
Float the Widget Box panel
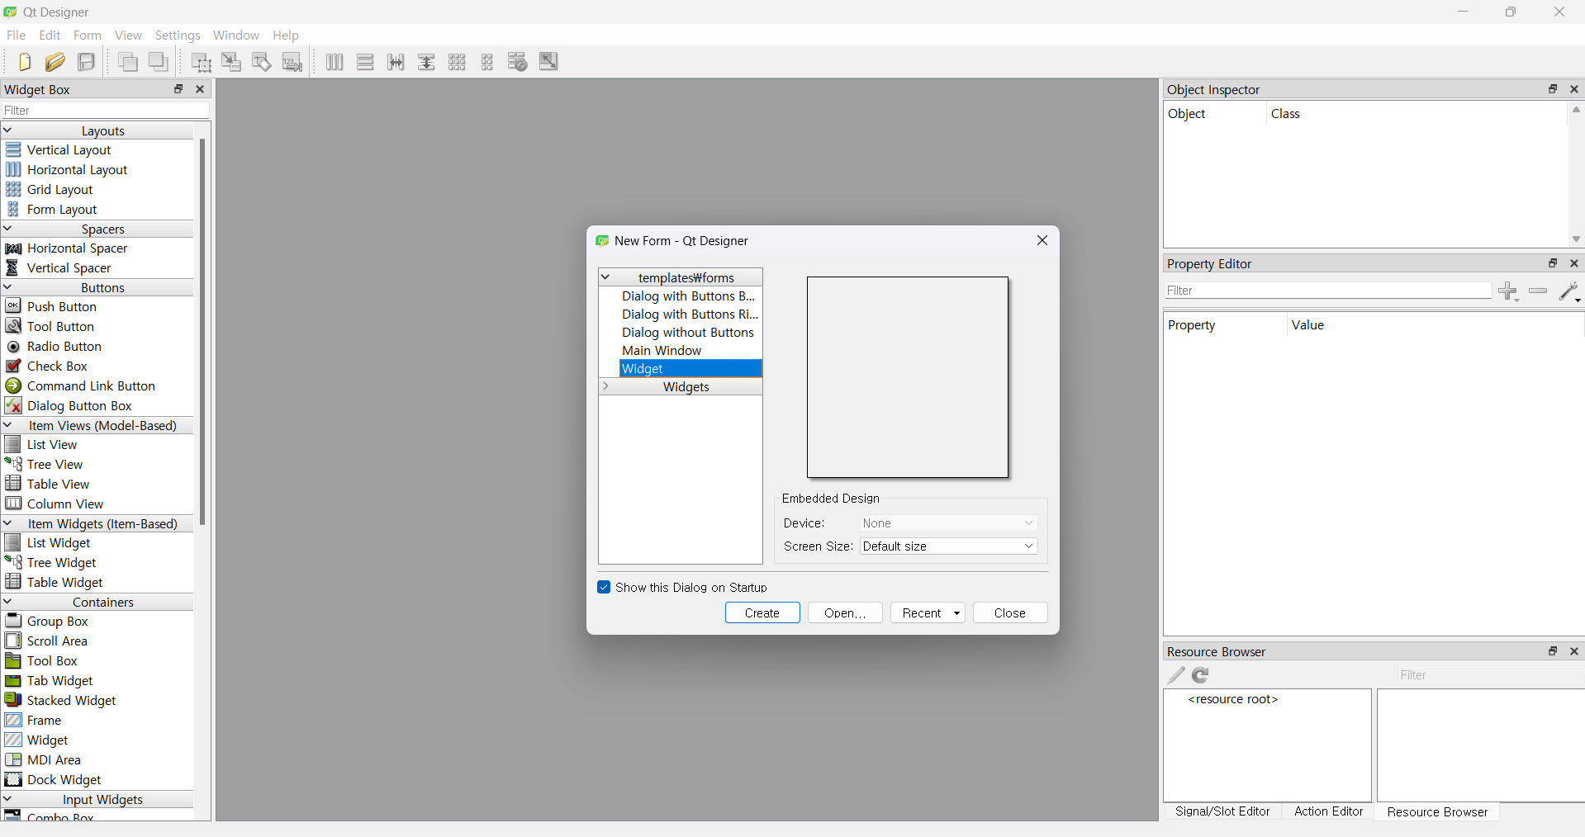tap(178, 89)
